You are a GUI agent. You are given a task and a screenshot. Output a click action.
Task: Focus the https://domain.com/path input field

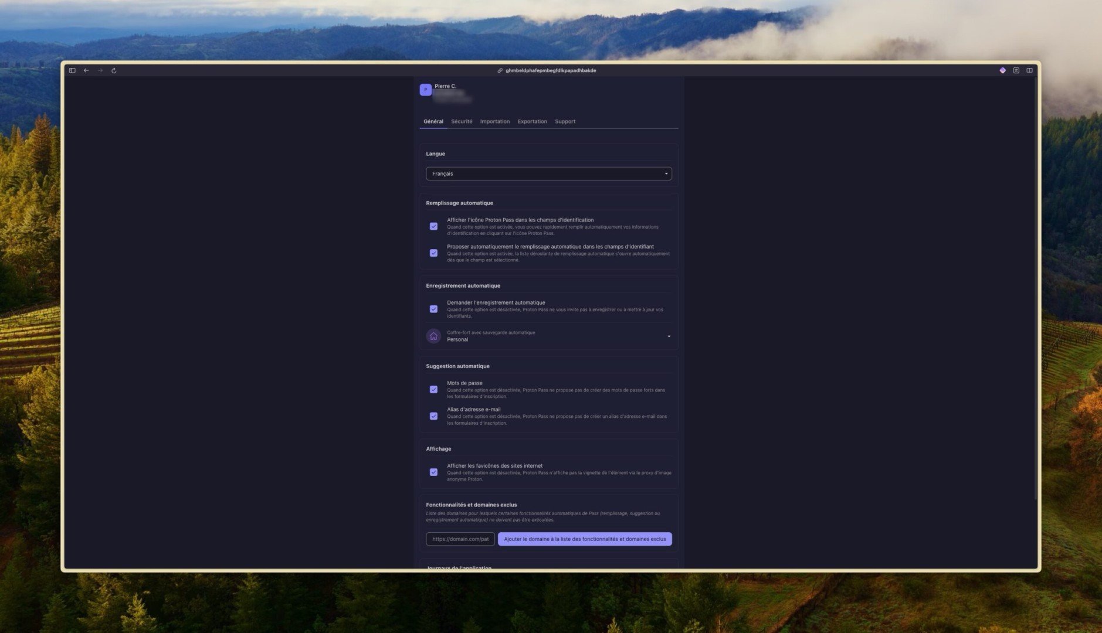coord(460,539)
